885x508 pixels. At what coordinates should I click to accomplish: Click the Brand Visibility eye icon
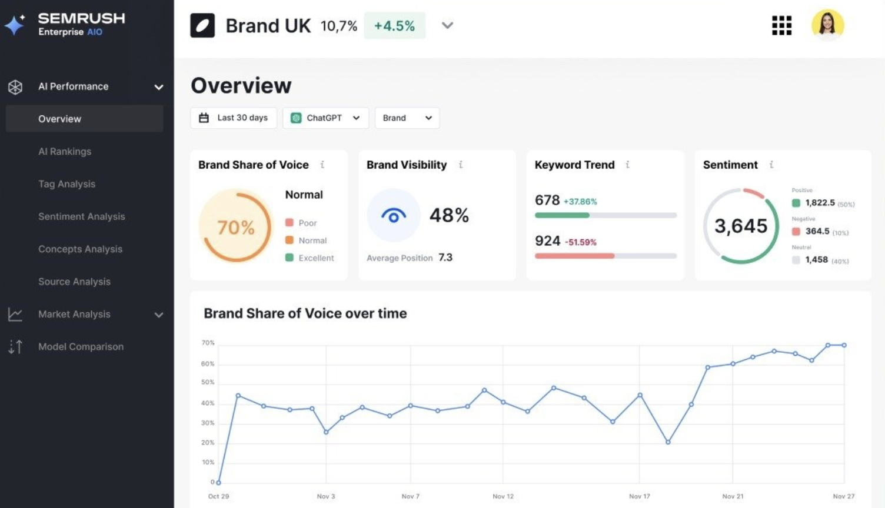pos(393,215)
